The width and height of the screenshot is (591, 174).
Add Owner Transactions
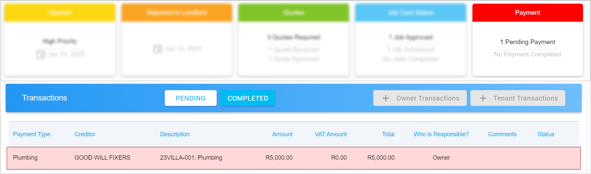(420, 98)
